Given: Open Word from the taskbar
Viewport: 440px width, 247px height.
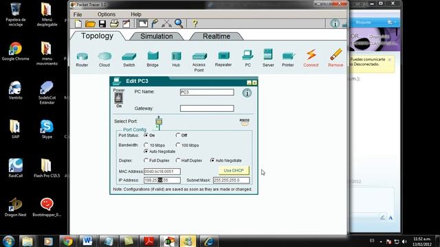Looking at the screenshot, I should (87, 241).
